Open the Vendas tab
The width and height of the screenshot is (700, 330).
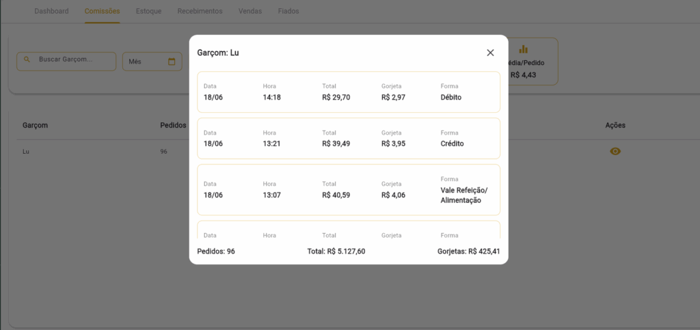coord(250,11)
